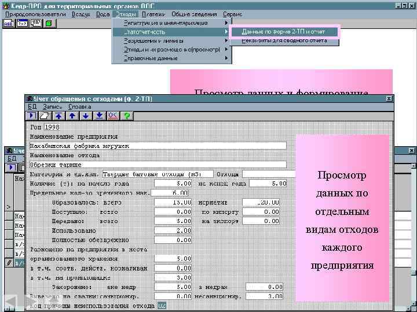This screenshot has width=417, height=312.
Task: Jump to last record with barred down arrow
Action: 99,116
